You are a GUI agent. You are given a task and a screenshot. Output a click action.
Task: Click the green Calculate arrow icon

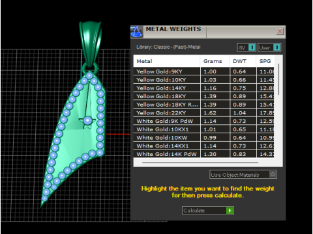click(230, 211)
